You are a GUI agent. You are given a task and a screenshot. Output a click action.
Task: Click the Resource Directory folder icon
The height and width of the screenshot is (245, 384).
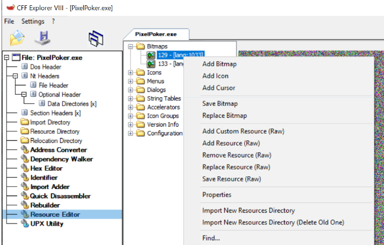(25, 131)
